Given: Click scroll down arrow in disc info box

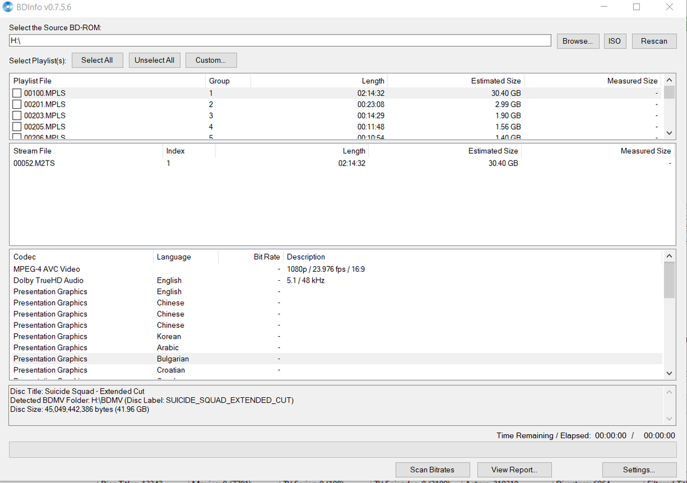Looking at the screenshot, I should (x=669, y=418).
